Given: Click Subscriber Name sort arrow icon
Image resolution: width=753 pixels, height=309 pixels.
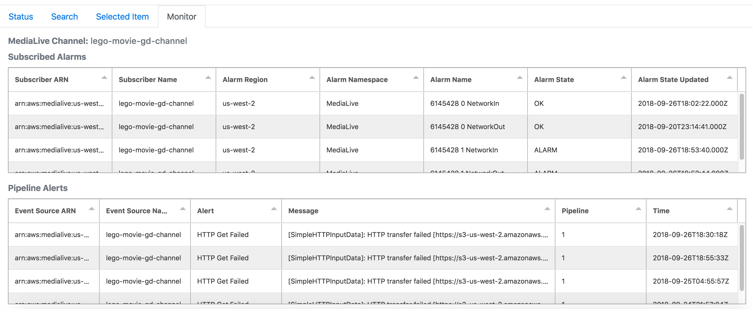Looking at the screenshot, I should click(208, 78).
